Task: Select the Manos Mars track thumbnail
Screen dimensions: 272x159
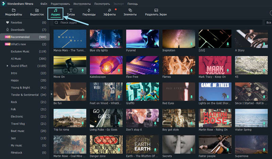Action: click(x=70, y=39)
